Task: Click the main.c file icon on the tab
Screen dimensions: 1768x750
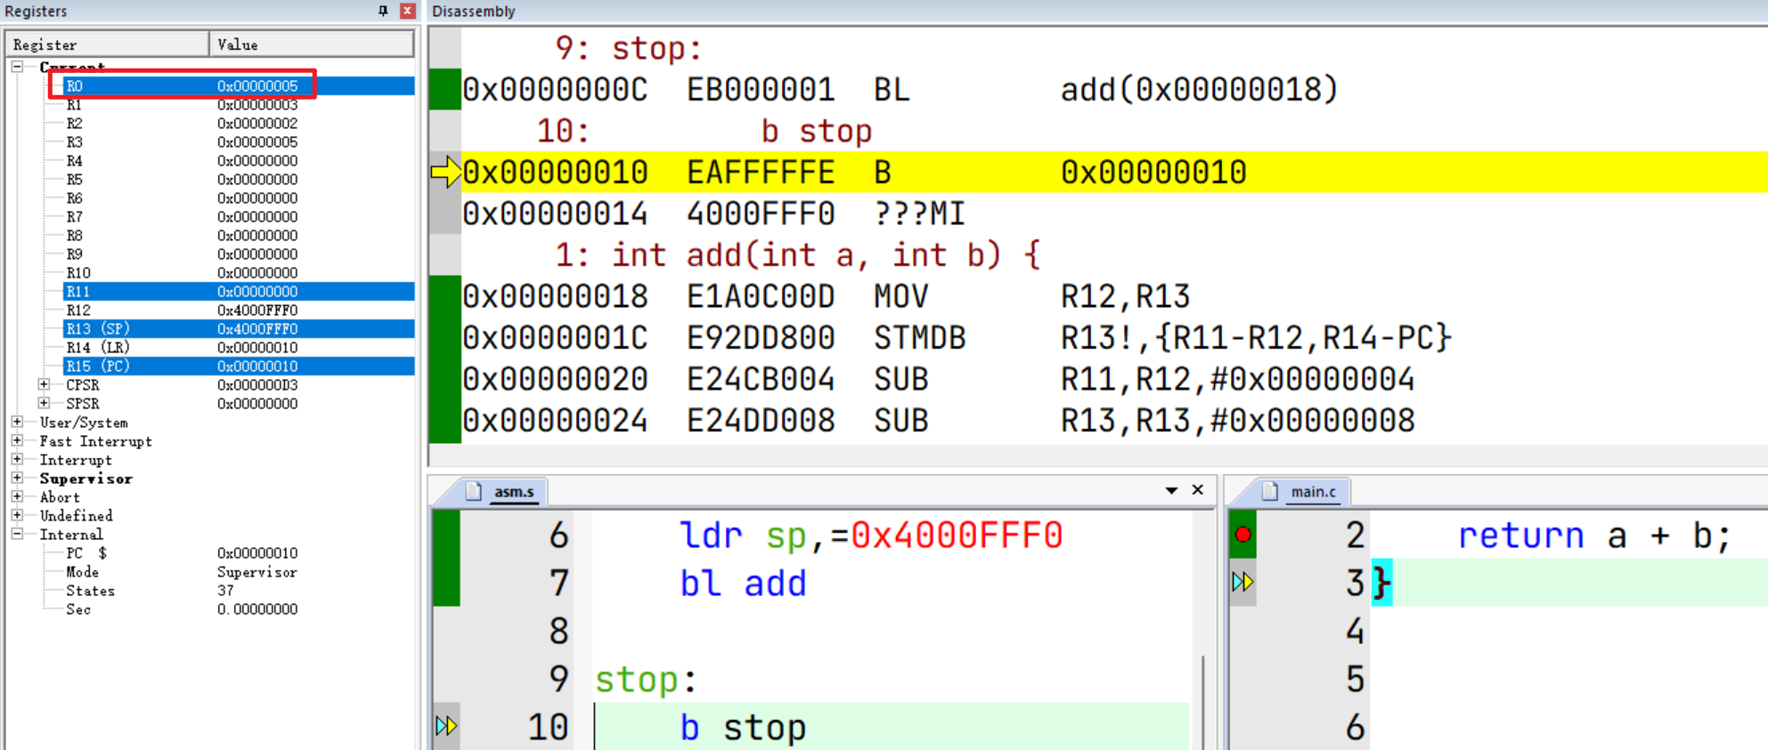Action: pos(1270,491)
